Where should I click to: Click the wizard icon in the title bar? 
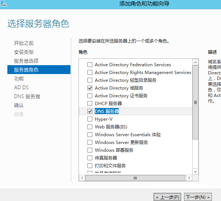3,3
